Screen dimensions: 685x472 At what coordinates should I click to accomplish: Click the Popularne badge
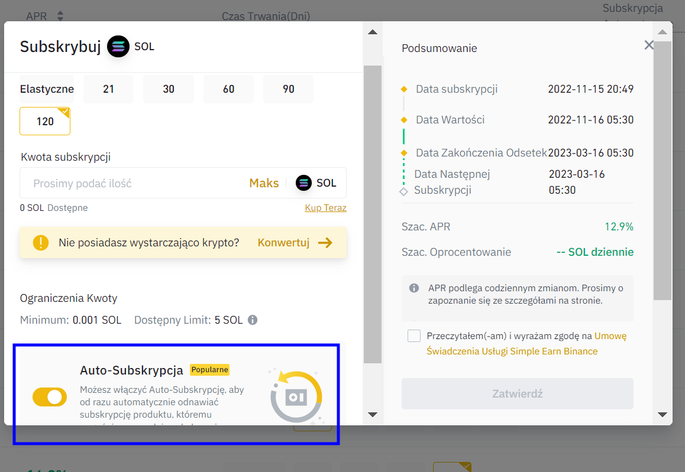coord(209,370)
